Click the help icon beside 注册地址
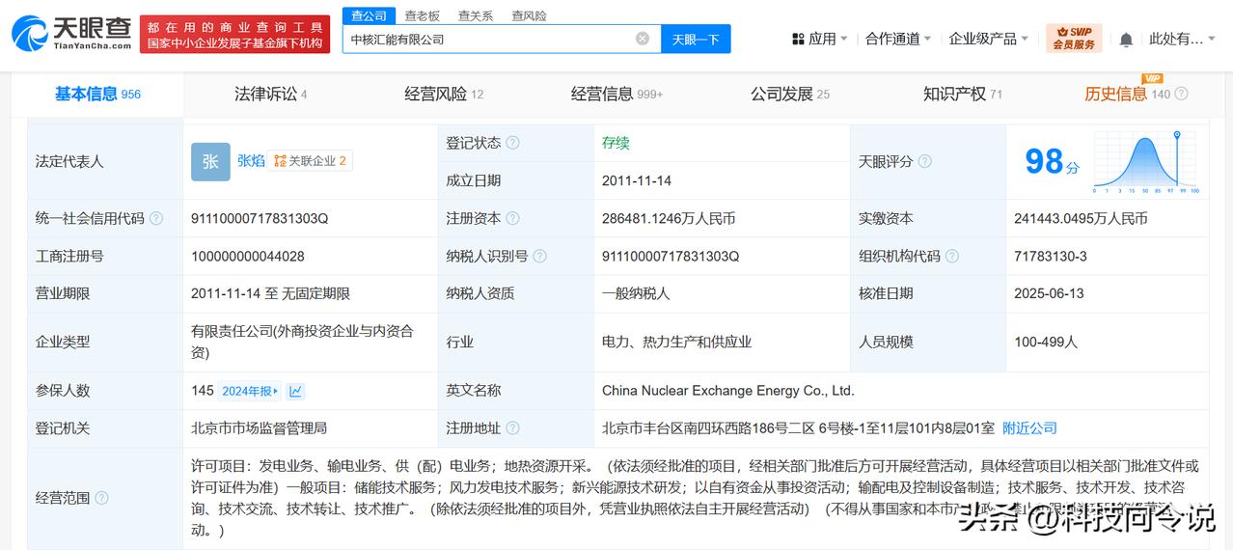 [x=512, y=428]
